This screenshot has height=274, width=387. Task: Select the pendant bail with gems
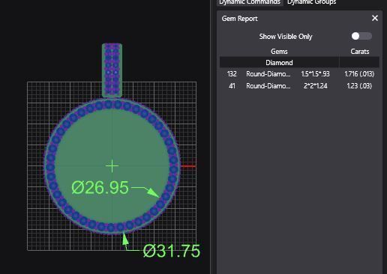(x=112, y=70)
